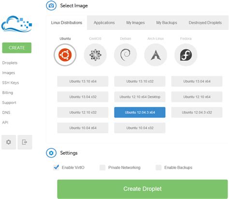Enable the Private Networking checkbox
The image size is (229, 199).
[x=102, y=168]
